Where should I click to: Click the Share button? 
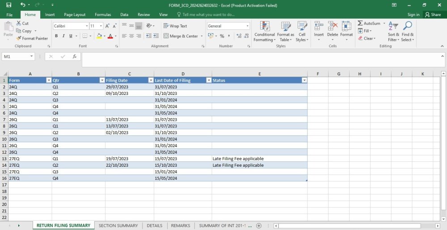point(433,15)
